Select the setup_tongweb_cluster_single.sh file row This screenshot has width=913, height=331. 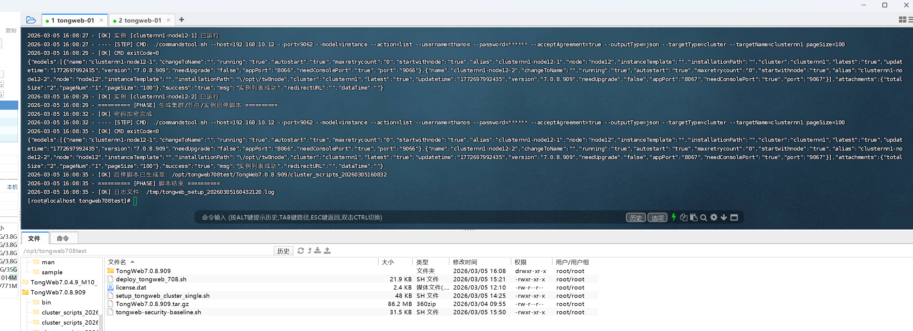(352, 296)
